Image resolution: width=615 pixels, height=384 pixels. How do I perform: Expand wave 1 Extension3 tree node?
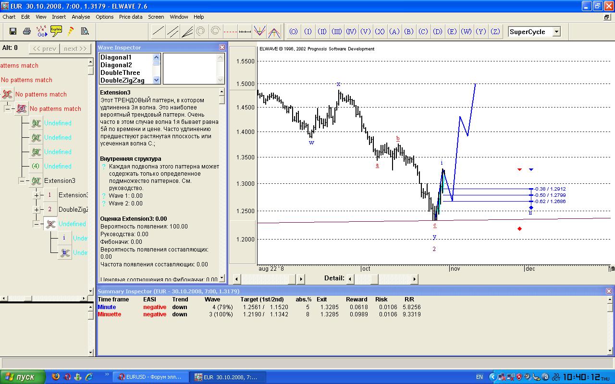click(x=36, y=195)
